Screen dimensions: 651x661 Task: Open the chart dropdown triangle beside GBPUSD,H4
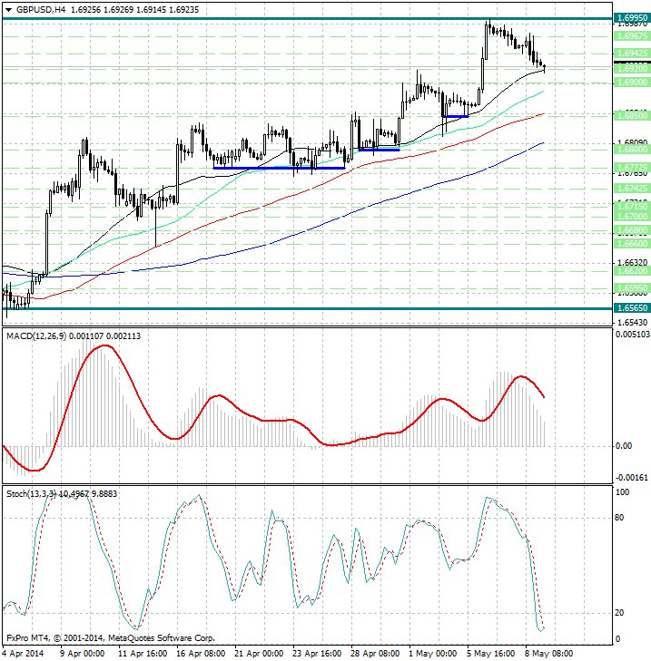point(8,10)
